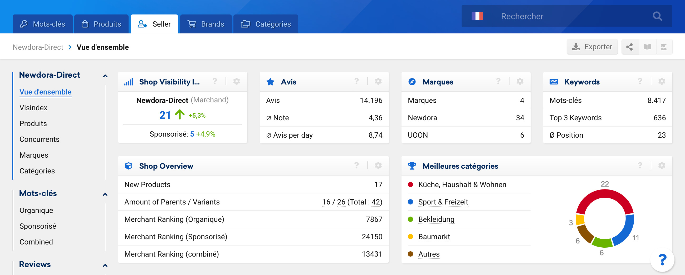
Task: Go to the Catégories tab
Action: pos(266,24)
